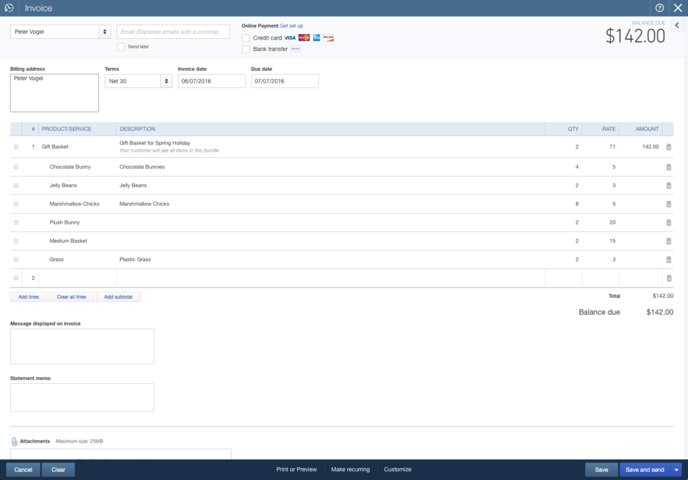Collapse the side panel chevron arrow

coord(677,26)
